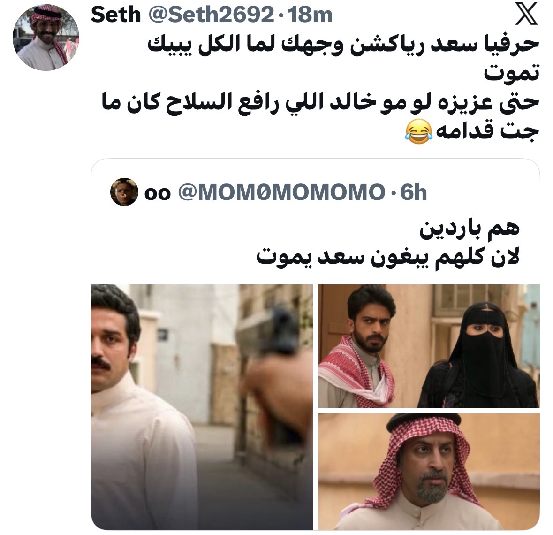Open Seth's profile picture
The width and height of the screenshot is (553, 535).
click(x=46, y=38)
